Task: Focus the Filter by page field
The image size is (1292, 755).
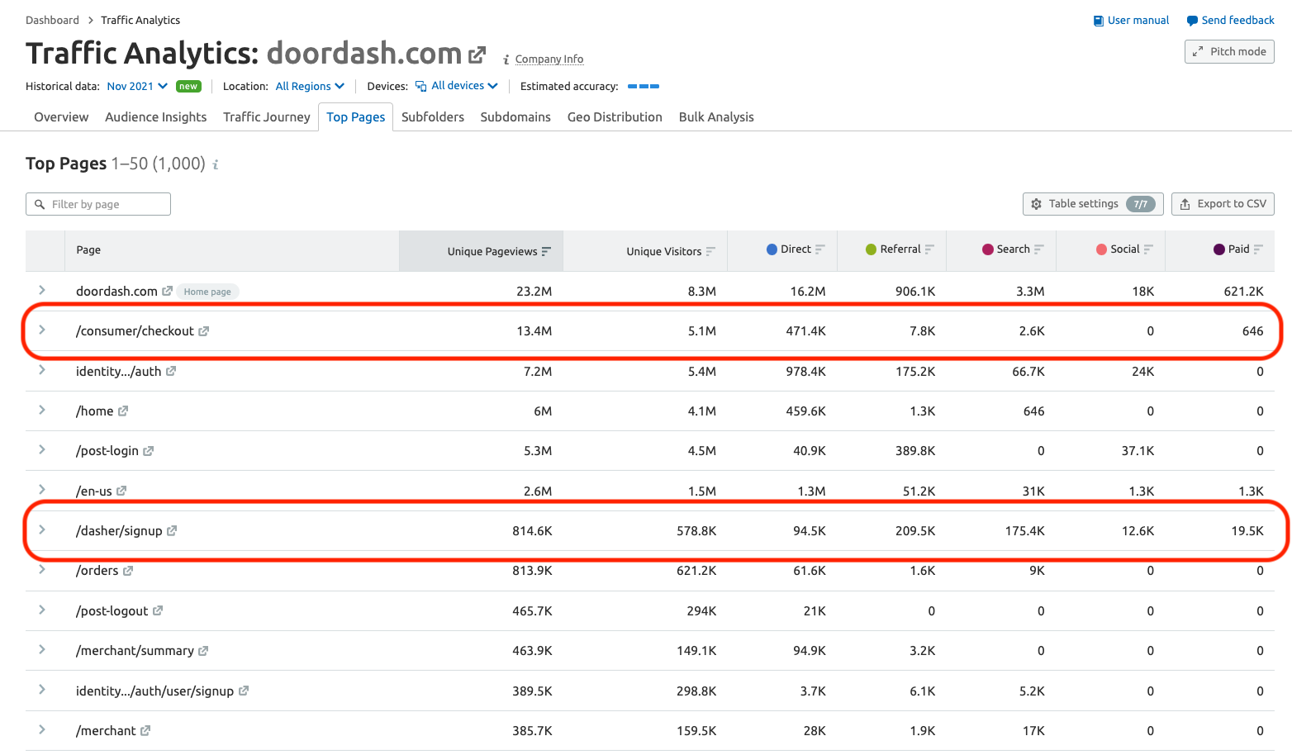Action: coord(98,204)
